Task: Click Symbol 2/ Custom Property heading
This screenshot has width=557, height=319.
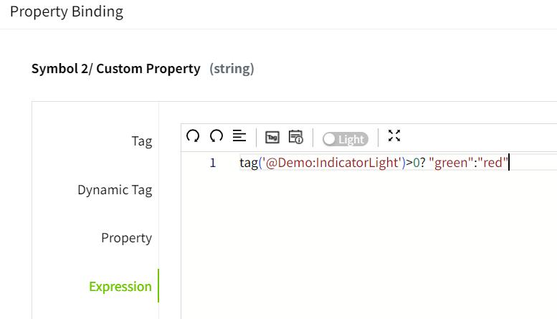Action: pyautogui.click(x=115, y=69)
